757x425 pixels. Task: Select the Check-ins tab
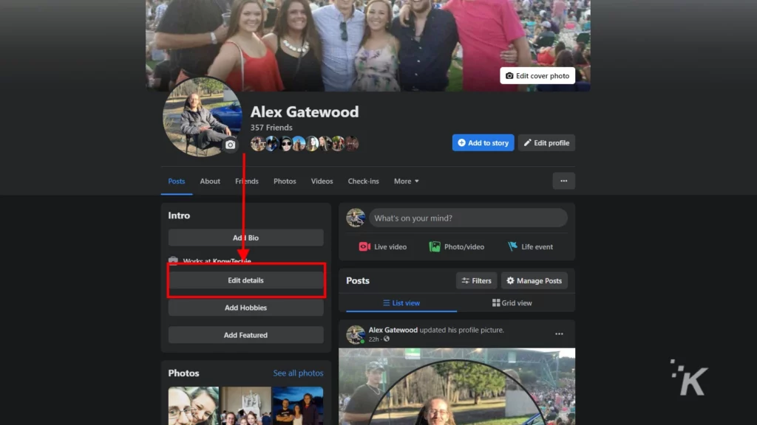point(364,182)
